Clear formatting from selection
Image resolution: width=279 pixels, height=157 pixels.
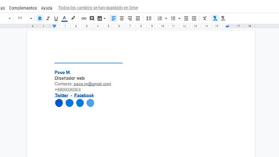tap(205, 18)
